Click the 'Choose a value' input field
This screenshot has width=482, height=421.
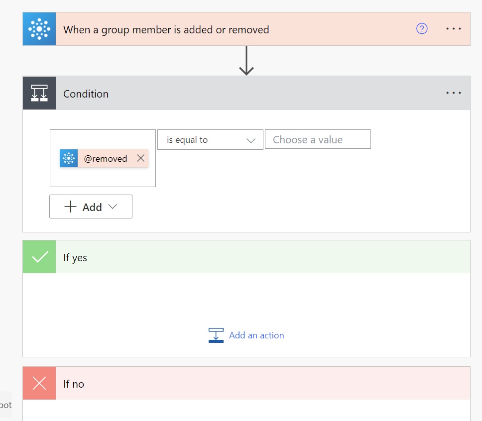point(318,139)
